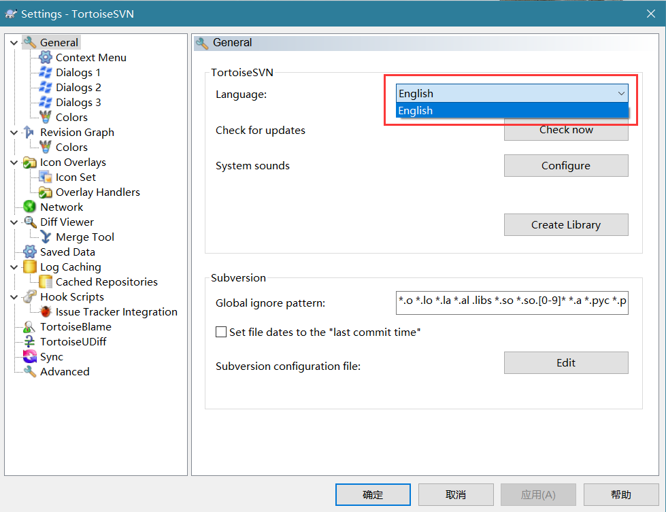Click the Create Library button
Image resolution: width=666 pixels, height=512 pixels.
(x=566, y=224)
